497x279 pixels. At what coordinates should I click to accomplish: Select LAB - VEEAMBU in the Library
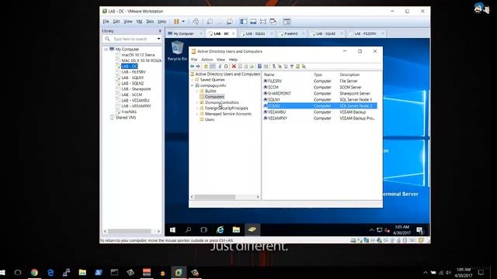135,100
